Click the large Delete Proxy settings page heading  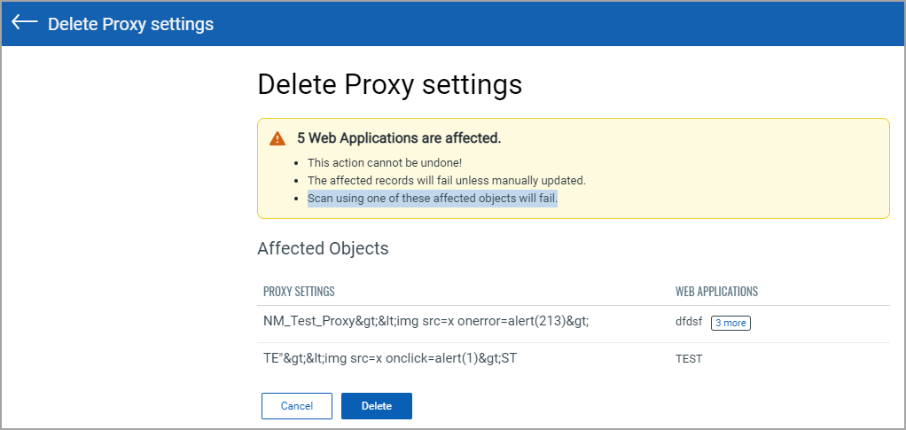pyautogui.click(x=390, y=84)
